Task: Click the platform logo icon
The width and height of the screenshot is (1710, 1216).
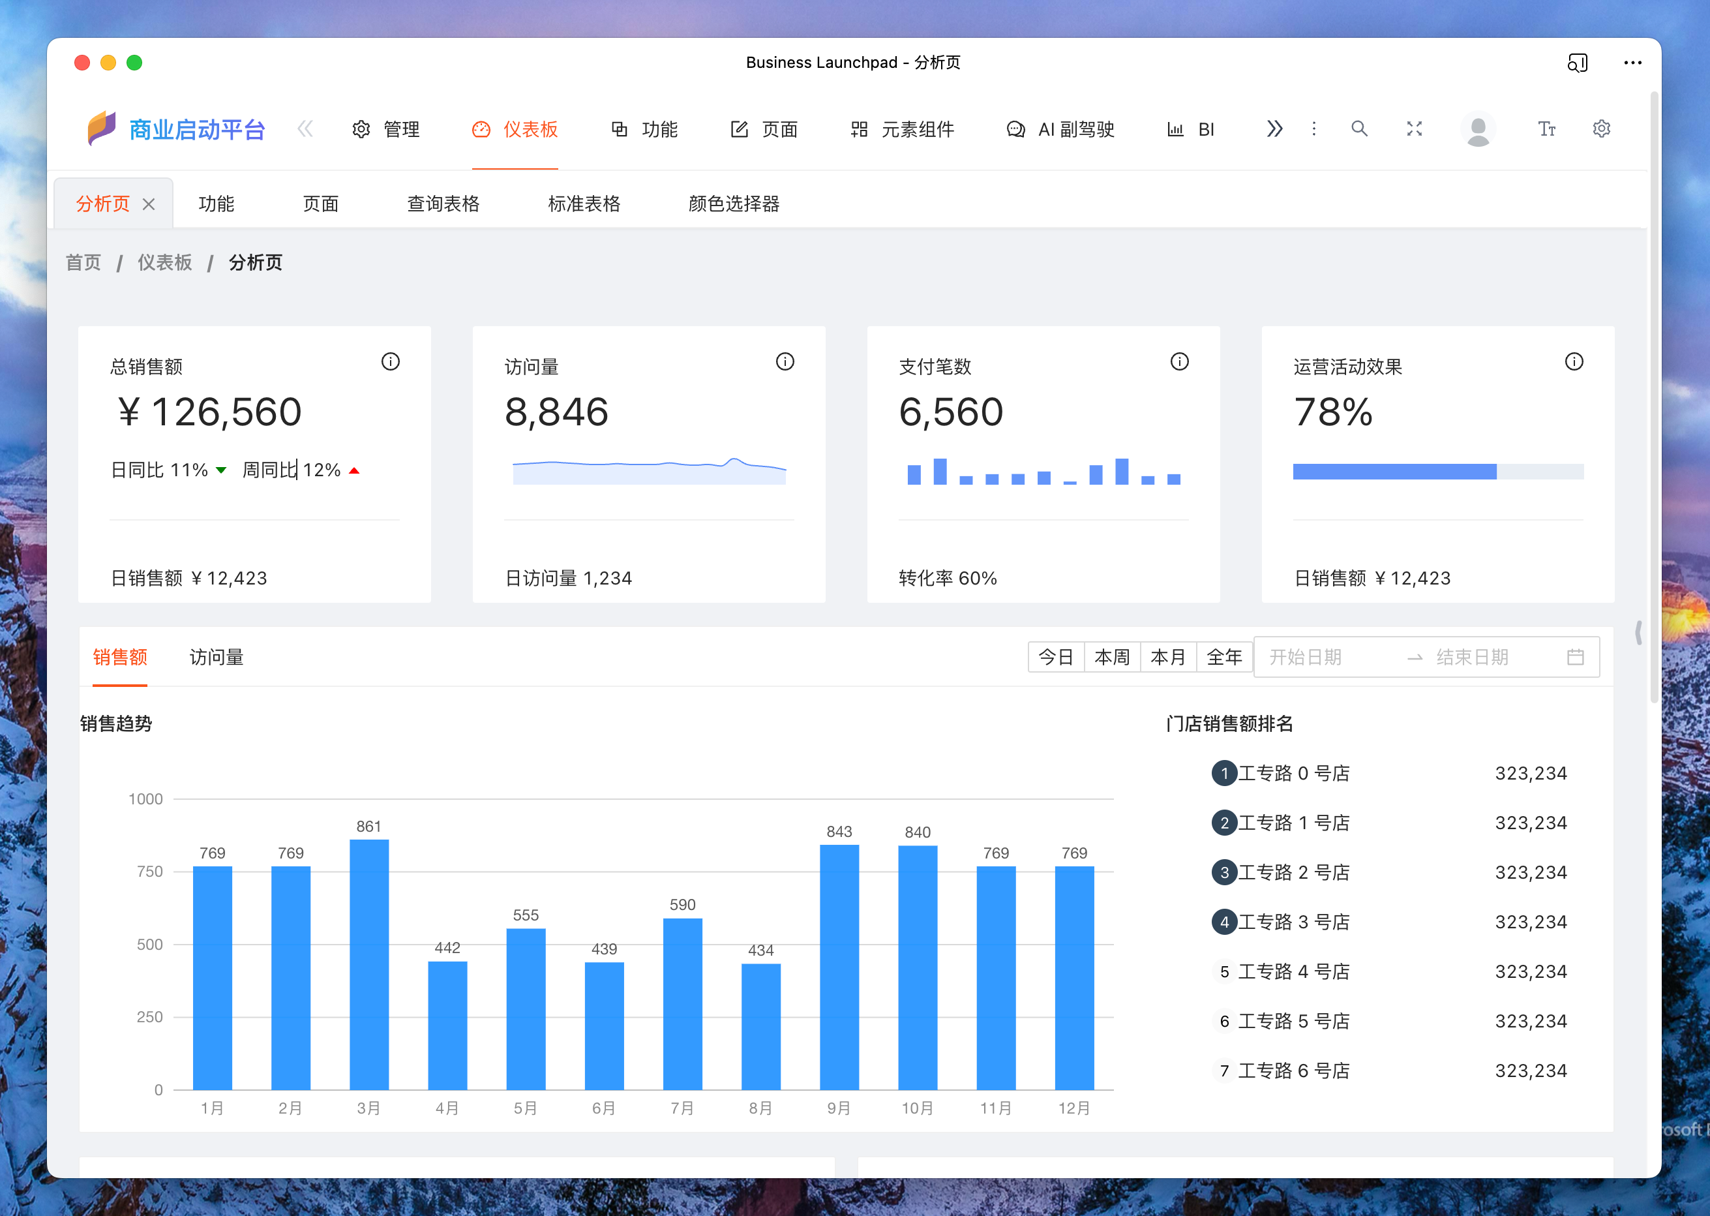Action: click(102, 128)
